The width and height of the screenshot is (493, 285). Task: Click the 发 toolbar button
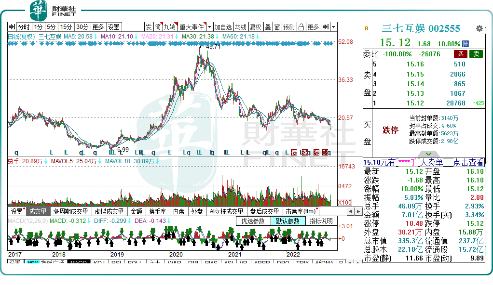click(149, 27)
